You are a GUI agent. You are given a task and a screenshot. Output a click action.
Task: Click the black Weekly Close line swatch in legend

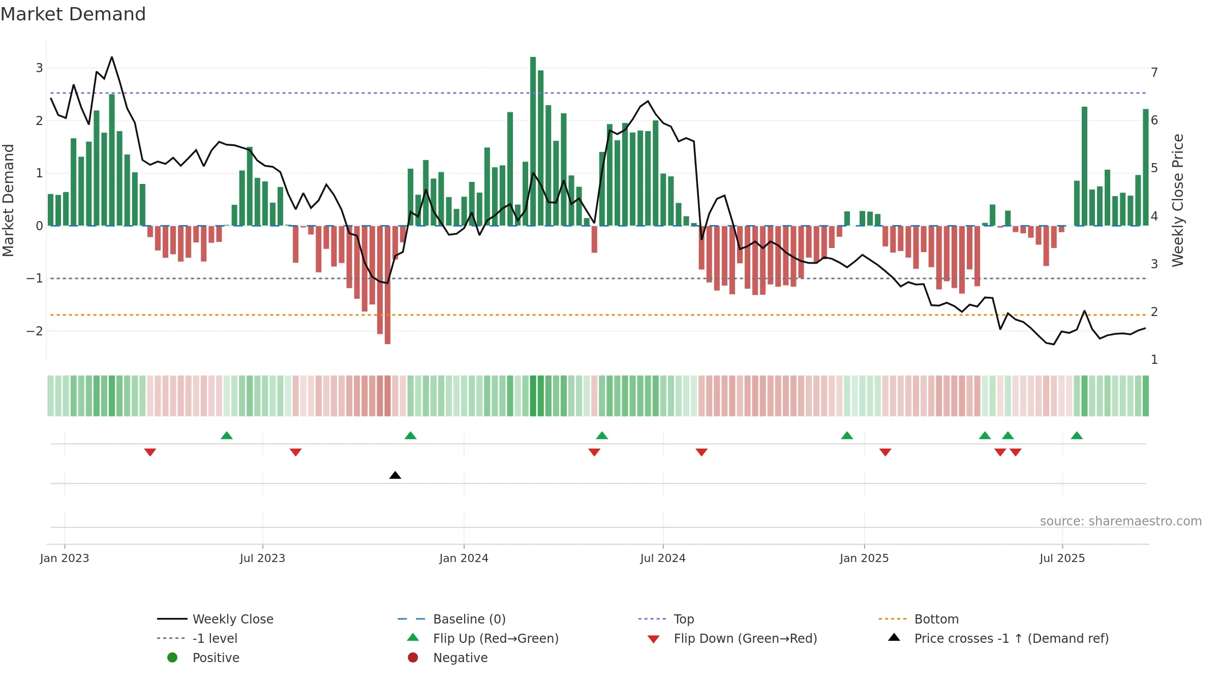coord(172,619)
